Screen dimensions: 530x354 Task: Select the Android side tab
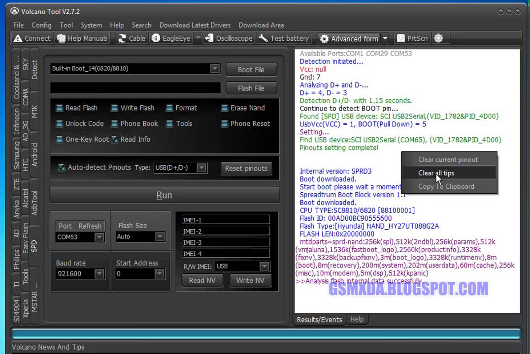[34, 155]
